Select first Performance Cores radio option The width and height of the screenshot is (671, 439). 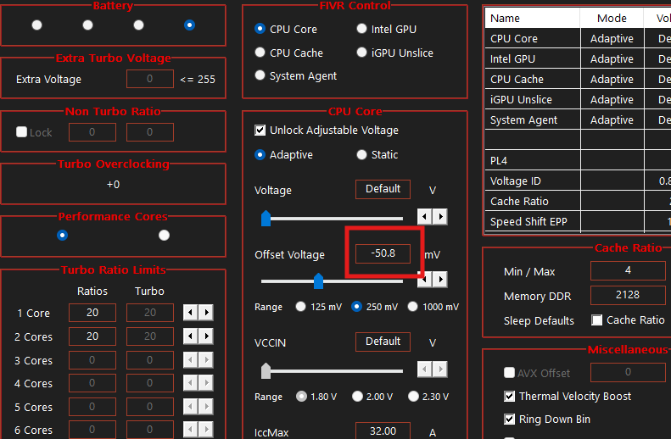coord(63,235)
